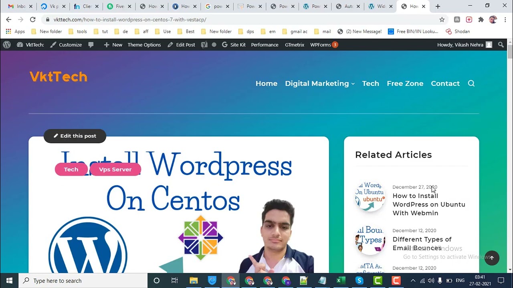Switch to the Auto tab

pos(348,6)
